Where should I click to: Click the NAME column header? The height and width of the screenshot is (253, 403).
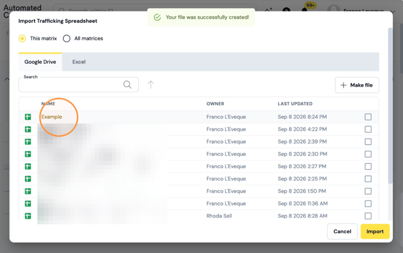(48, 104)
